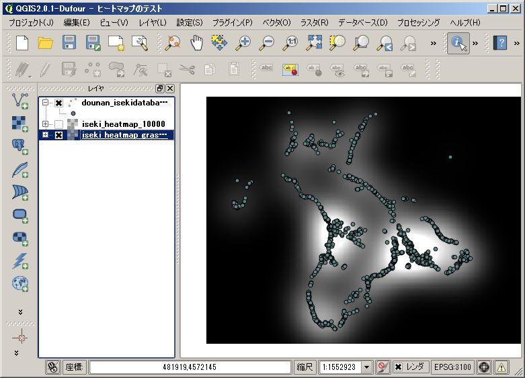The width and height of the screenshot is (525, 378).
Task: Open the レイヤ(L) menu
Action: coord(153,22)
